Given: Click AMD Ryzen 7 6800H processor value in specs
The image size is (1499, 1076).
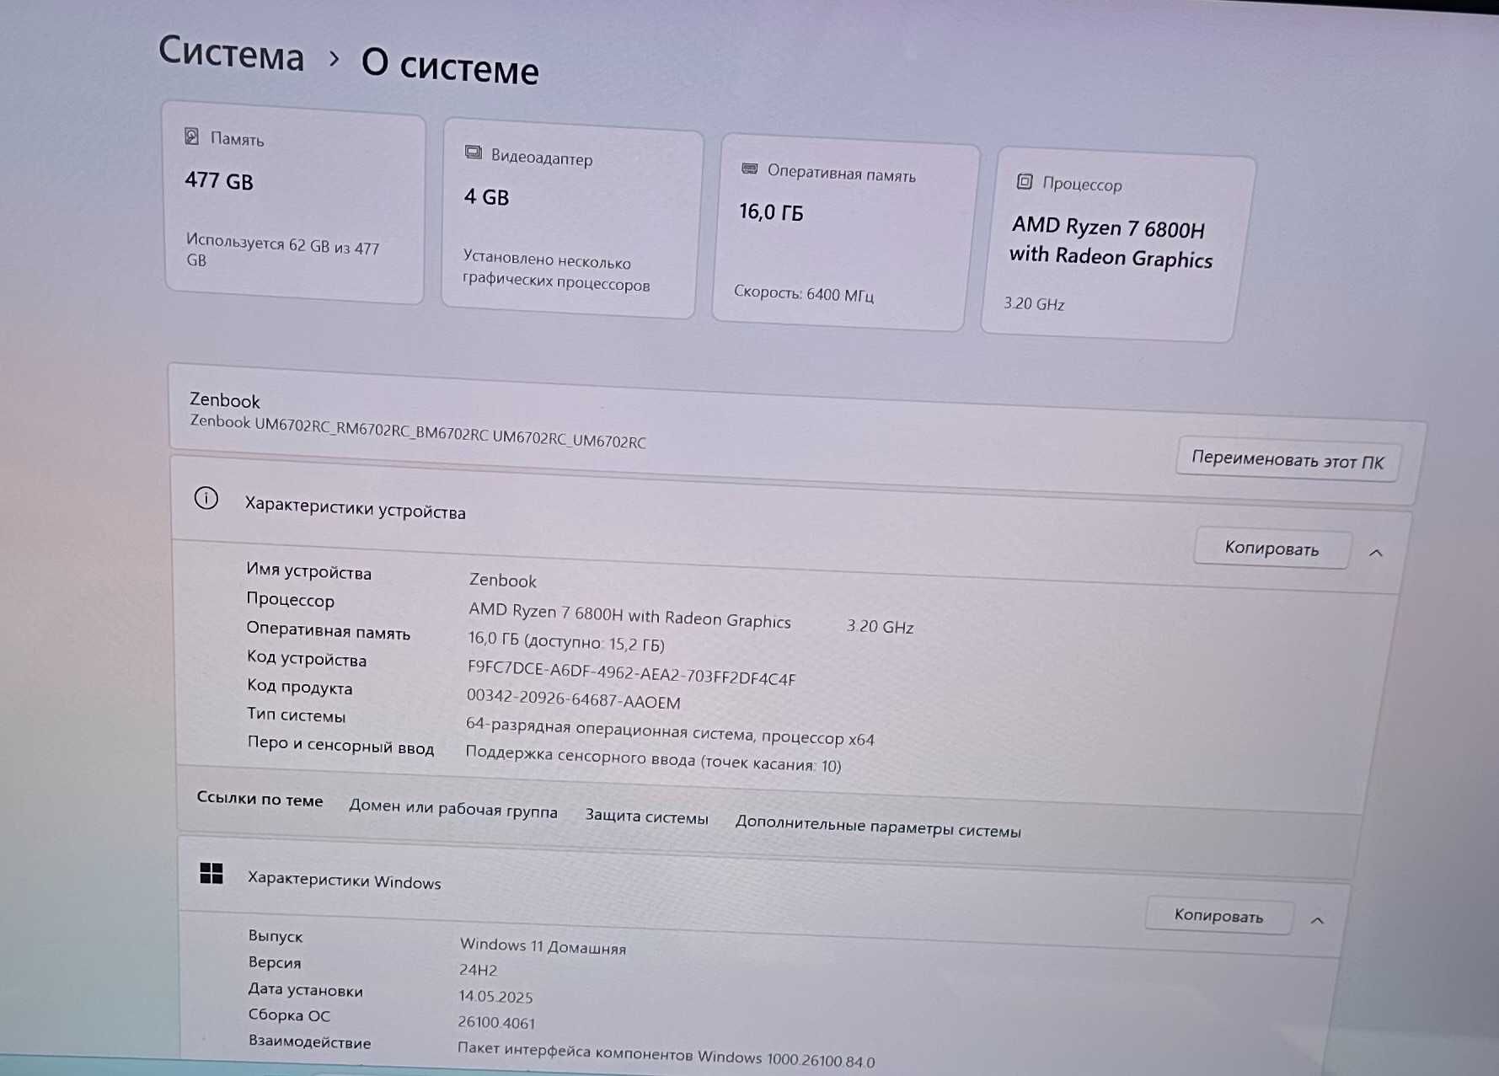Looking at the screenshot, I should (629, 616).
